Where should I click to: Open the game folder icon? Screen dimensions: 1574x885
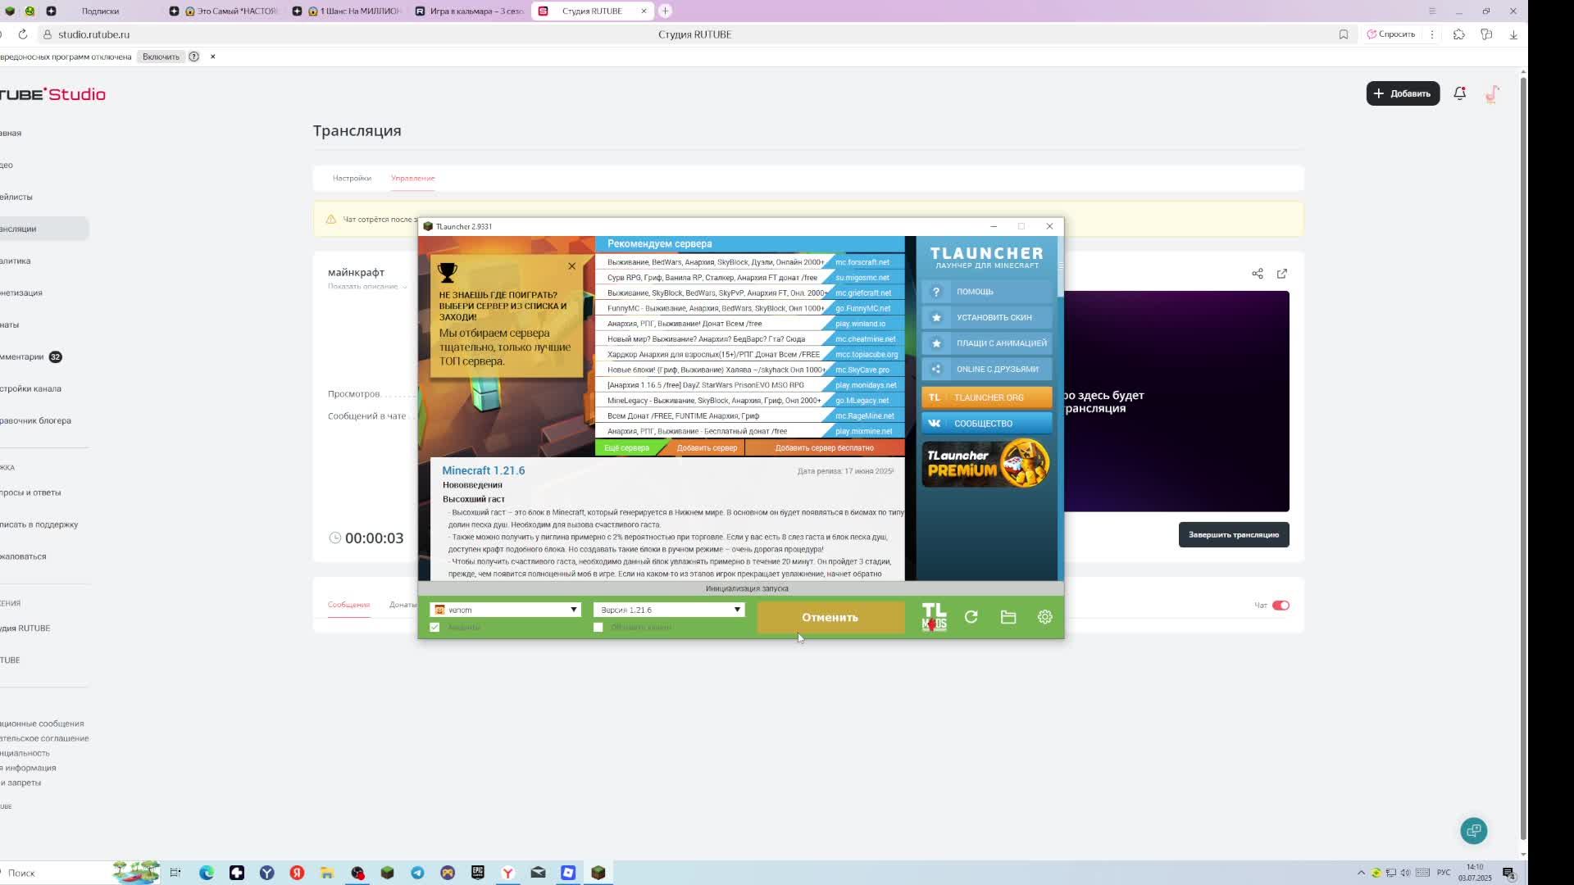(1008, 617)
